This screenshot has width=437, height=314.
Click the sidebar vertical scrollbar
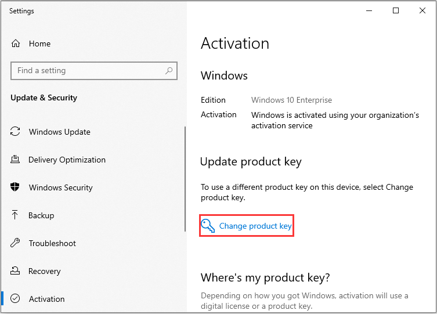coord(185,174)
